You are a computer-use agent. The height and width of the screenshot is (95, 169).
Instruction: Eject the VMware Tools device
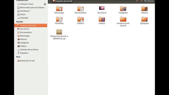tap(45, 4)
